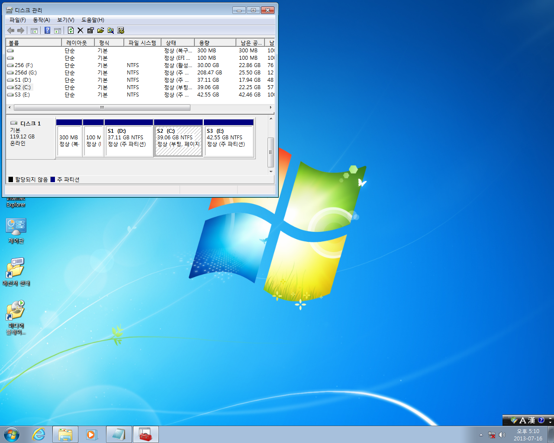Click the volume list horizontal scrollbar thumb
Viewport: 554px width, 443px height.
pos(102,107)
